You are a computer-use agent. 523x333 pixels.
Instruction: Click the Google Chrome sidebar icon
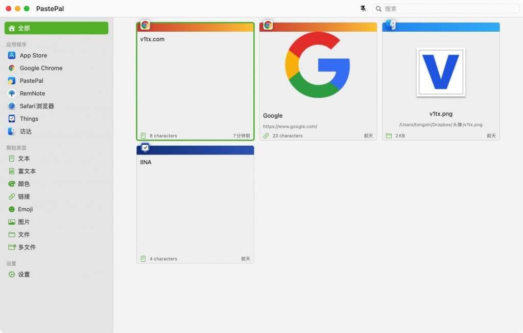tap(12, 68)
